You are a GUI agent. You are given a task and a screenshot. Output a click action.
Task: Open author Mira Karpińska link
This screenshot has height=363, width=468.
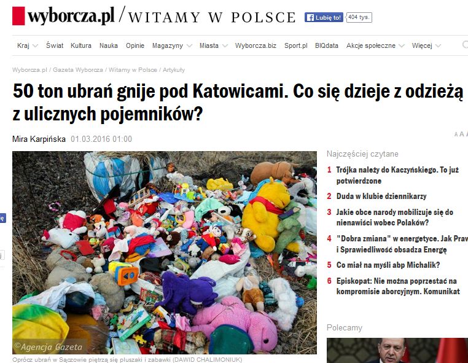[x=39, y=139]
